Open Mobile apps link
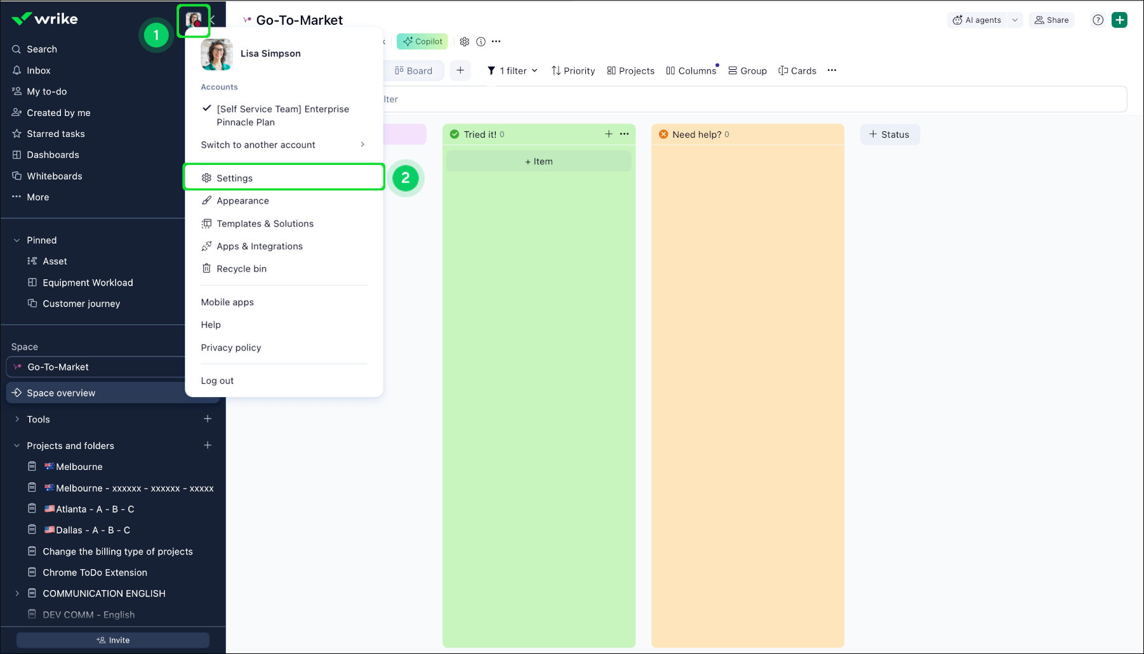Viewport: 1144px width, 654px height. pyautogui.click(x=227, y=302)
